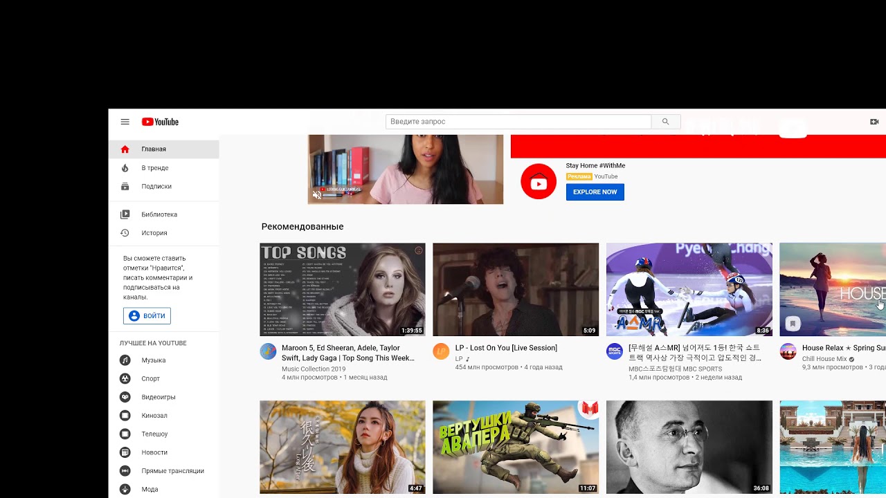The width and height of the screenshot is (886, 498).
Task: Open Подписки sidebar item
Action: coord(164,187)
